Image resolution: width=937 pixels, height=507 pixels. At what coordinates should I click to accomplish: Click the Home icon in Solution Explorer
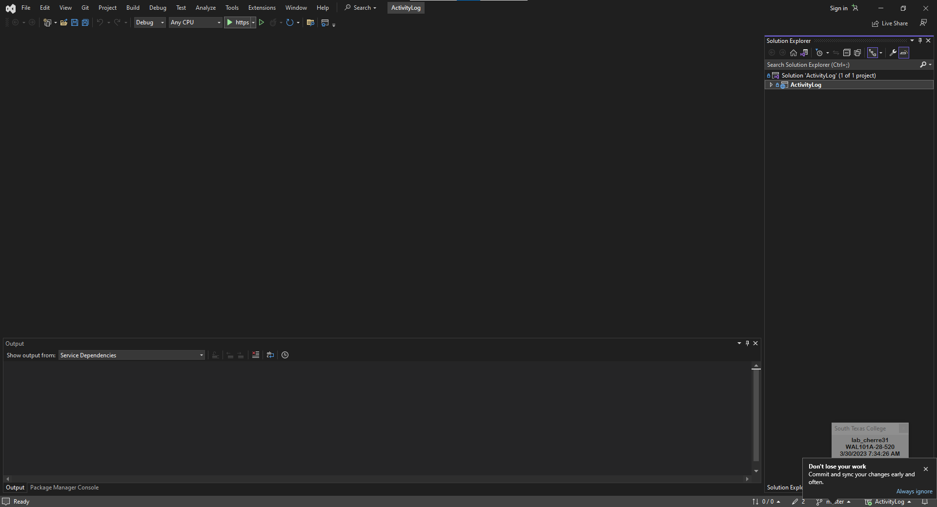(x=794, y=53)
